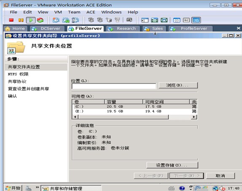
Task: Click the 位置(L) location input field
Action: [114, 86]
